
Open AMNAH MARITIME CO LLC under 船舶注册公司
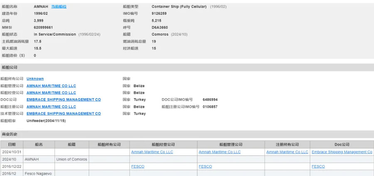coord(51,107)
